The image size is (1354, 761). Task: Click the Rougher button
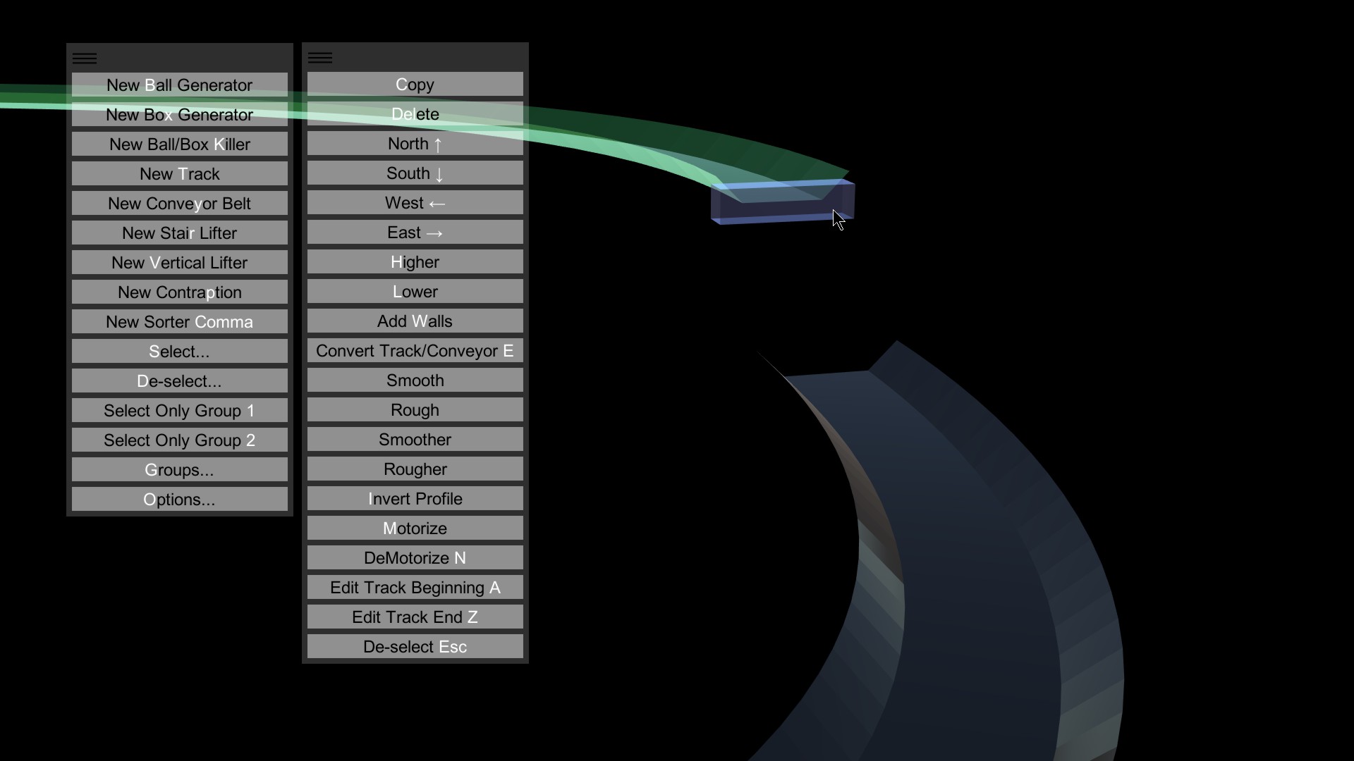(x=415, y=469)
